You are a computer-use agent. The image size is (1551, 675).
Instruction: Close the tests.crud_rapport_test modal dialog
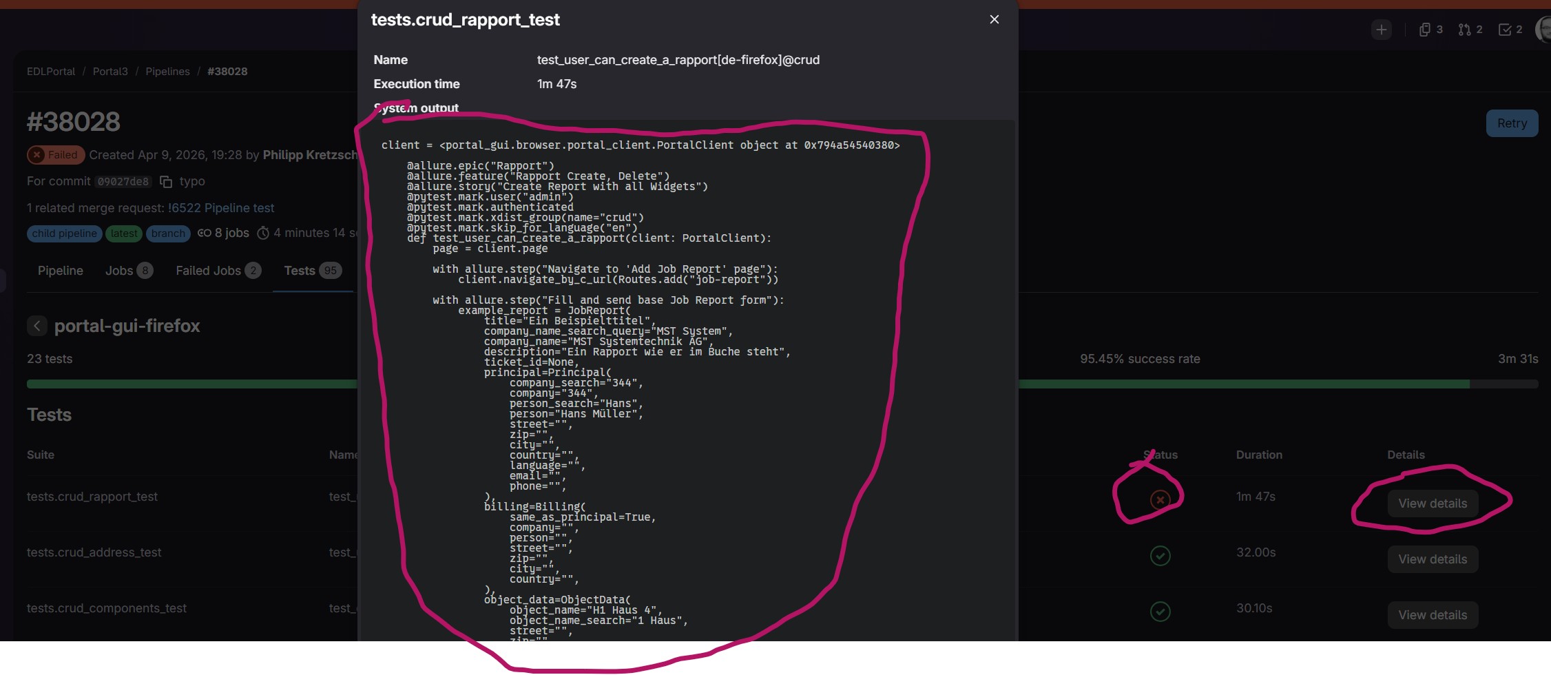994,19
